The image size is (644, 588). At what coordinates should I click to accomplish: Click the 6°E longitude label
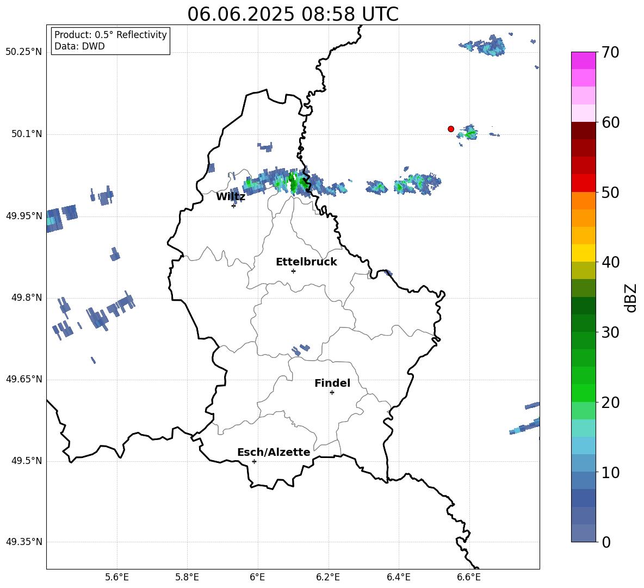click(x=257, y=577)
